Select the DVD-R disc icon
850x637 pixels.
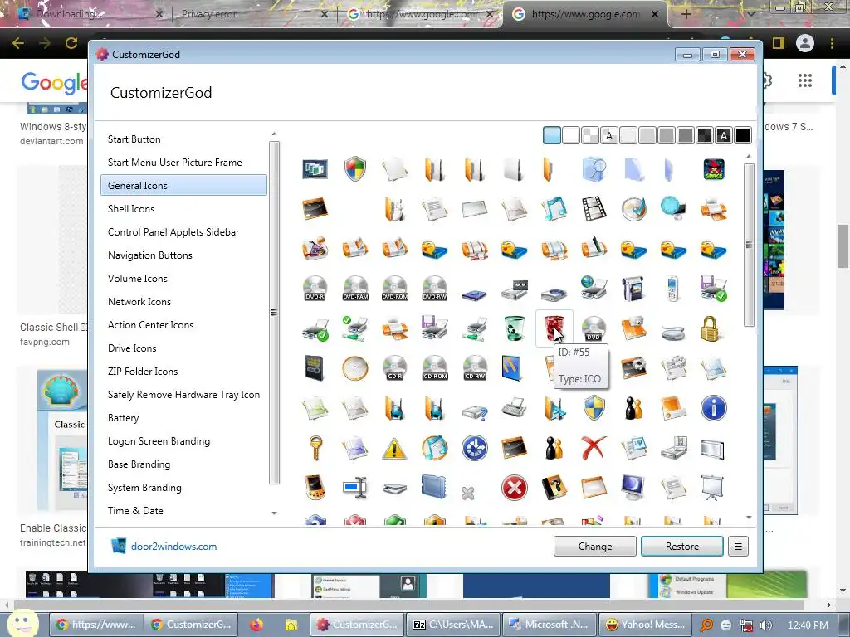click(x=315, y=288)
